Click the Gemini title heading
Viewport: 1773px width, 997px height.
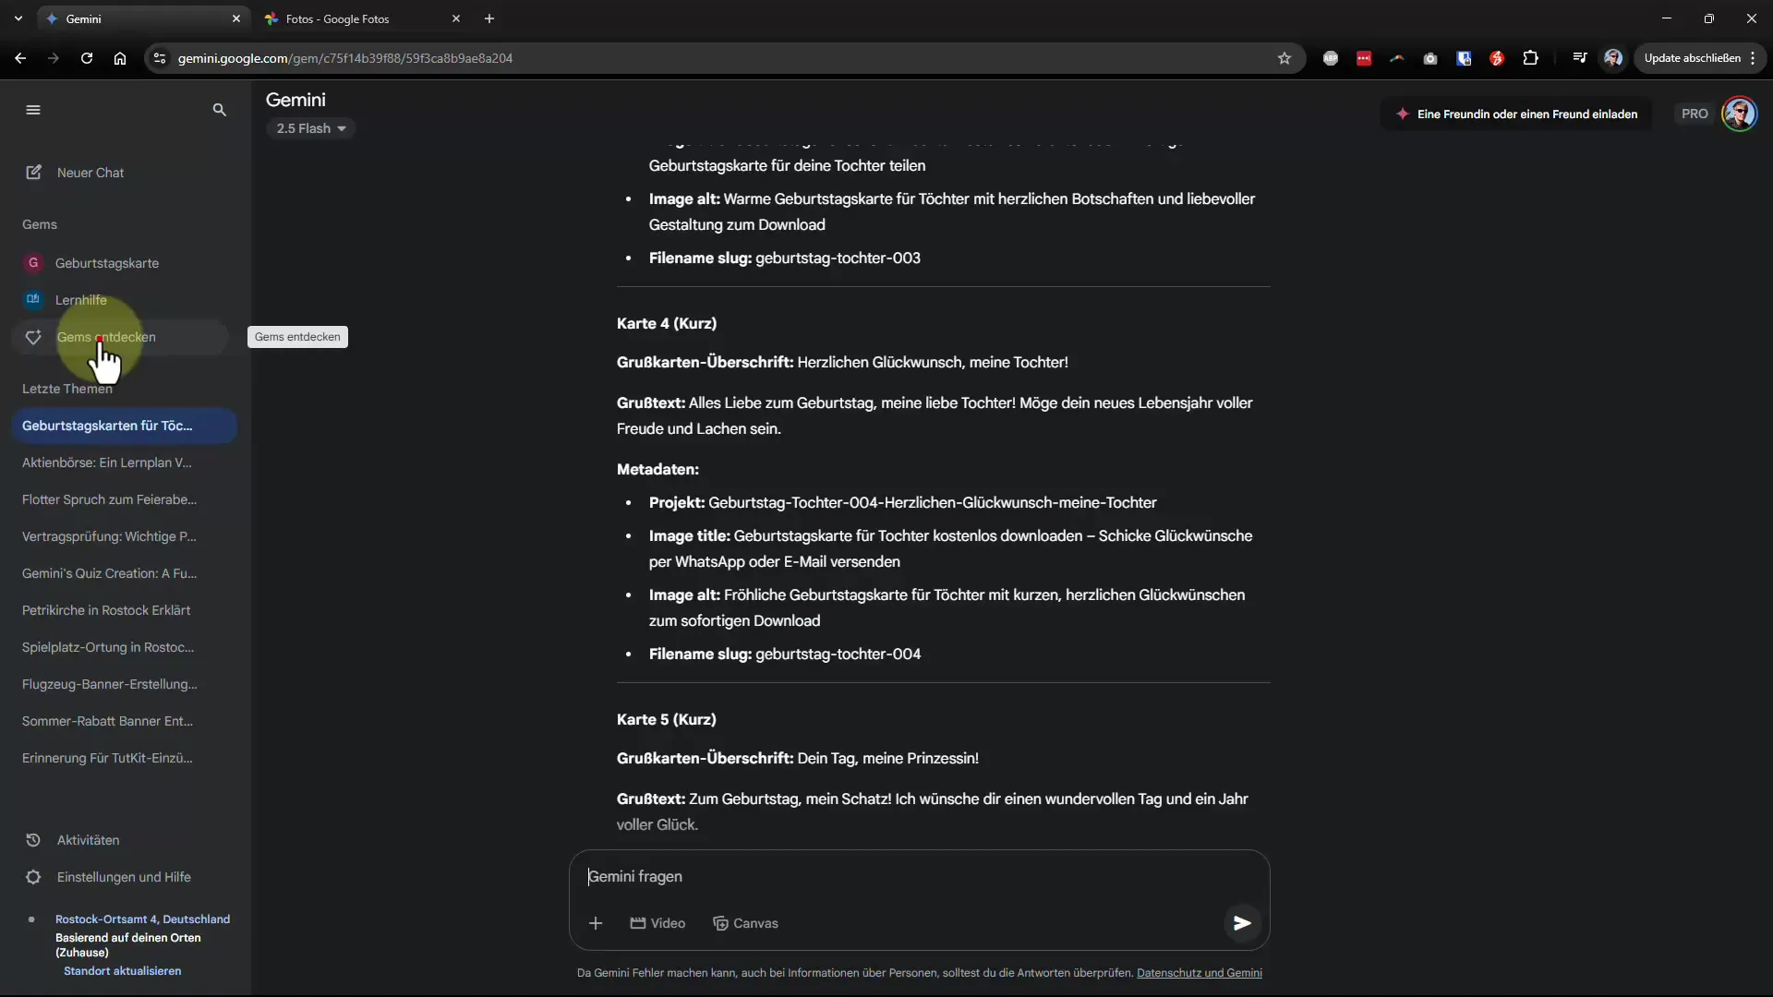pyautogui.click(x=295, y=100)
